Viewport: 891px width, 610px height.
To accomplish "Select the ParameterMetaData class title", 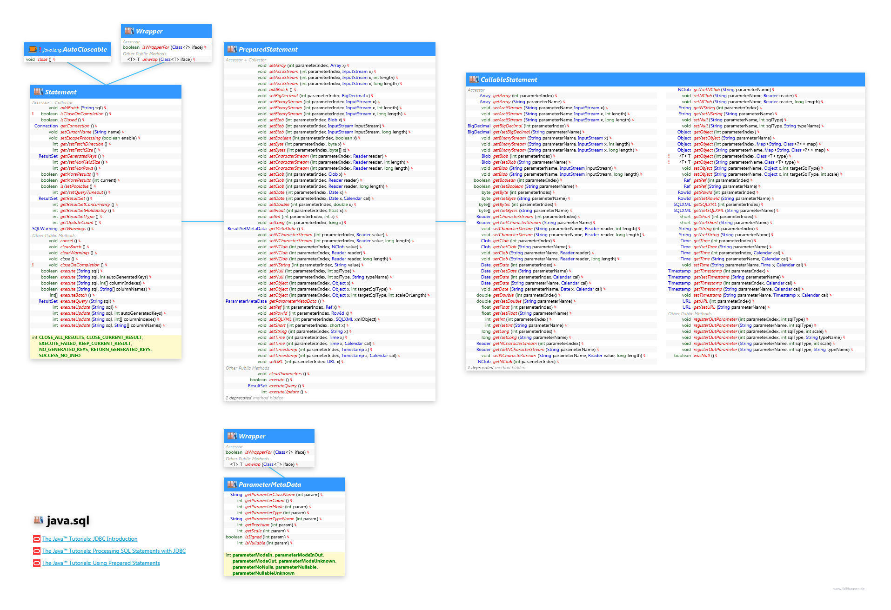I will [x=270, y=484].
